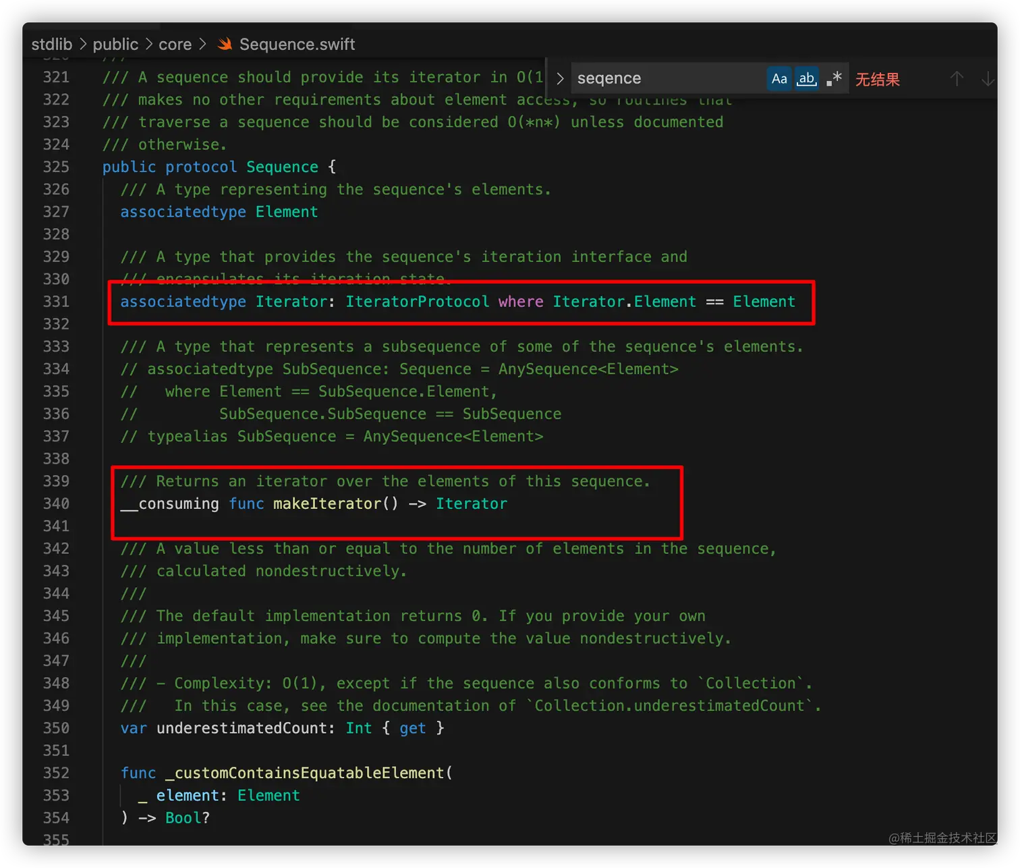Click line number 340 in the gutter
This screenshot has height=868, width=1020.
click(56, 504)
